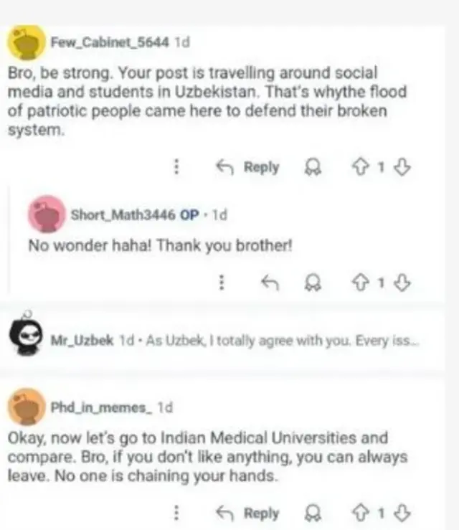Give award to Few_Cabinet_5644's comment

click(313, 167)
